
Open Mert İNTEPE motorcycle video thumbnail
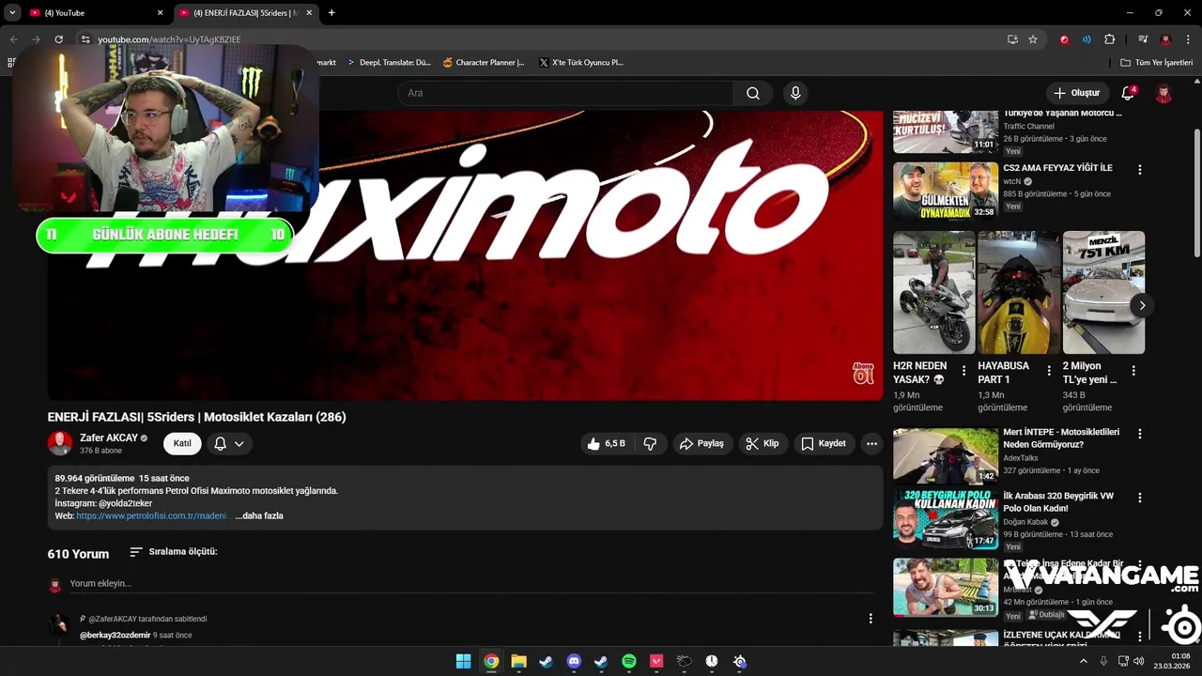coord(946,456)
